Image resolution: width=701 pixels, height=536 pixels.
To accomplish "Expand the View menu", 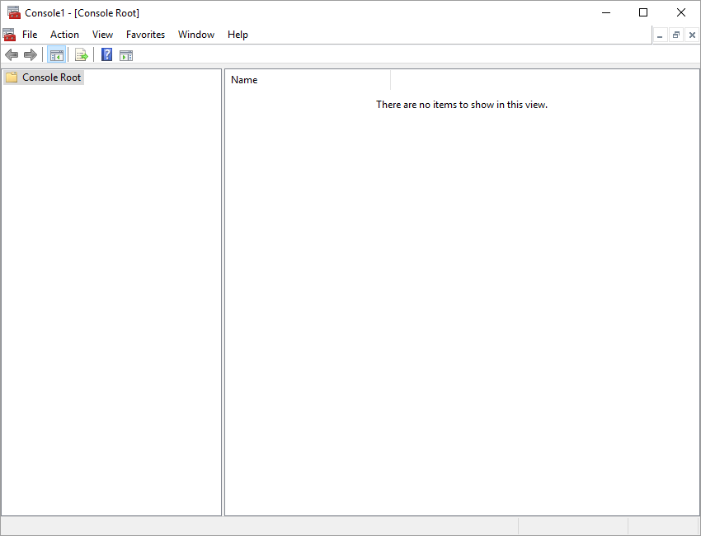I will (x=102, y=35).
